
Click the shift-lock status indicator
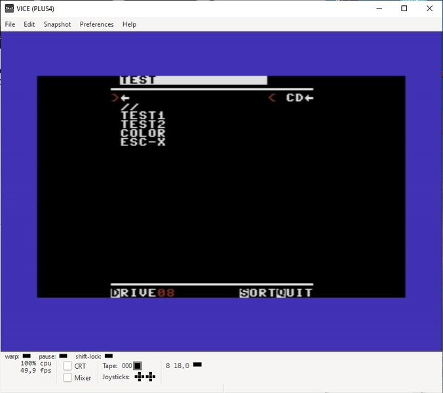(109, 356)
